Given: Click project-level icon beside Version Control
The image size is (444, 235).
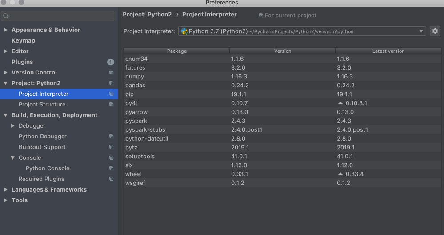Looking at the screenshot, I should pos(111,73).
